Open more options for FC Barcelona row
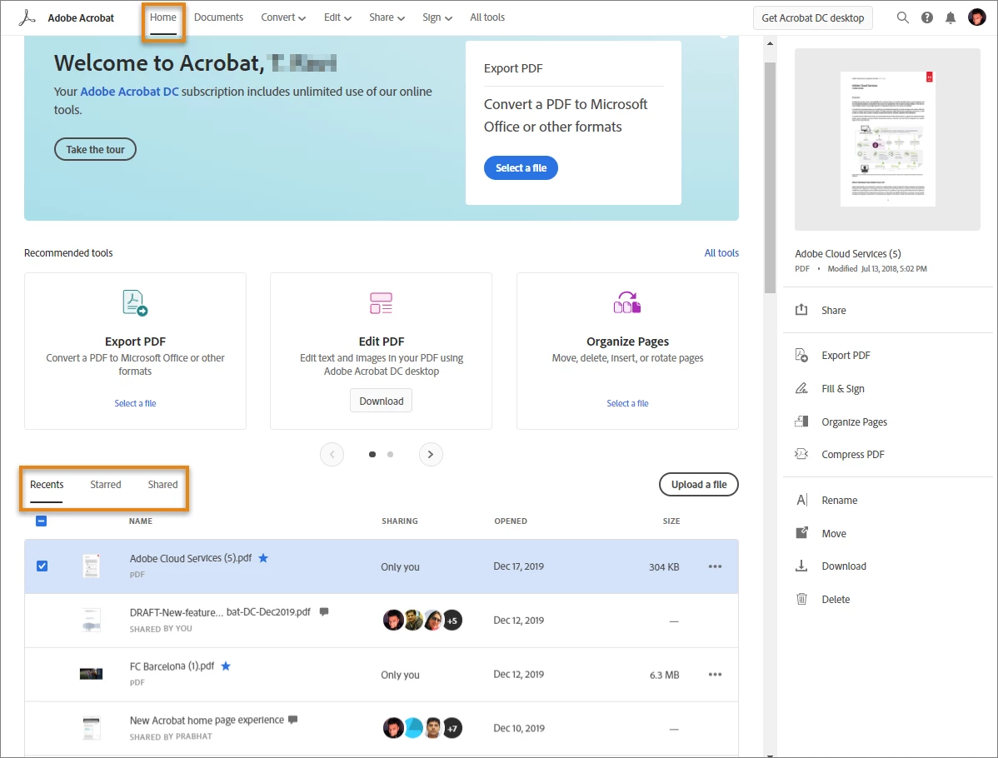Viewport: 998px width, 758px height. (715, 675)
